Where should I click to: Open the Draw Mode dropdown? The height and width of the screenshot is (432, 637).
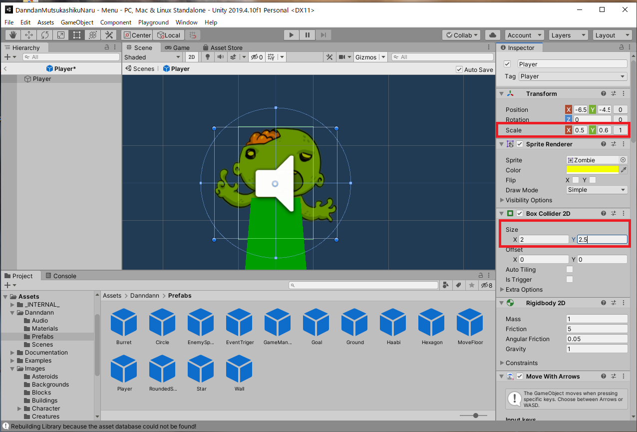[597, 190]
